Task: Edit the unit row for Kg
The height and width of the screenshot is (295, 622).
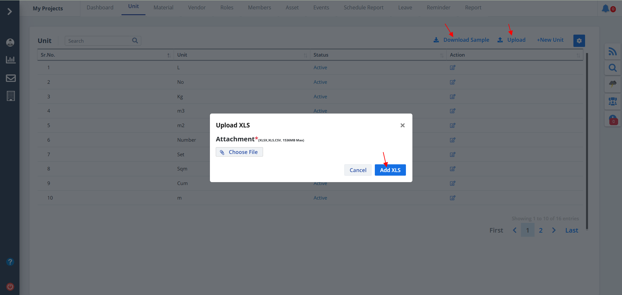Action: 453,97
